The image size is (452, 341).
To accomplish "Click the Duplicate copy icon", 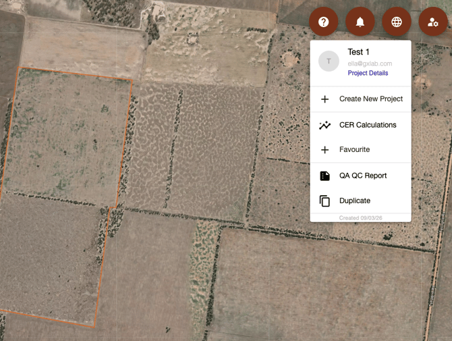I will (x=324, y=201).
